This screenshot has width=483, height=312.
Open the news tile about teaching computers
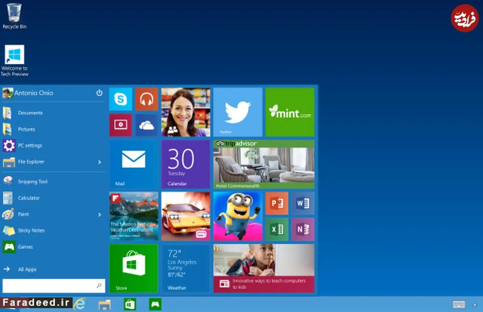[x=264, y=268]
